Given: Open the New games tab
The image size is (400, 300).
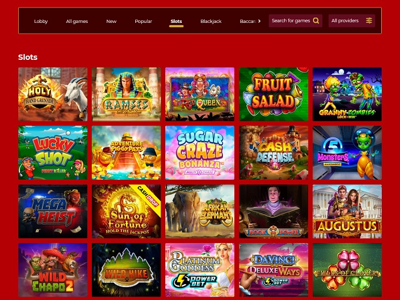Looking at the screenshot, I should pyautogui.click(x=111, y=21).
